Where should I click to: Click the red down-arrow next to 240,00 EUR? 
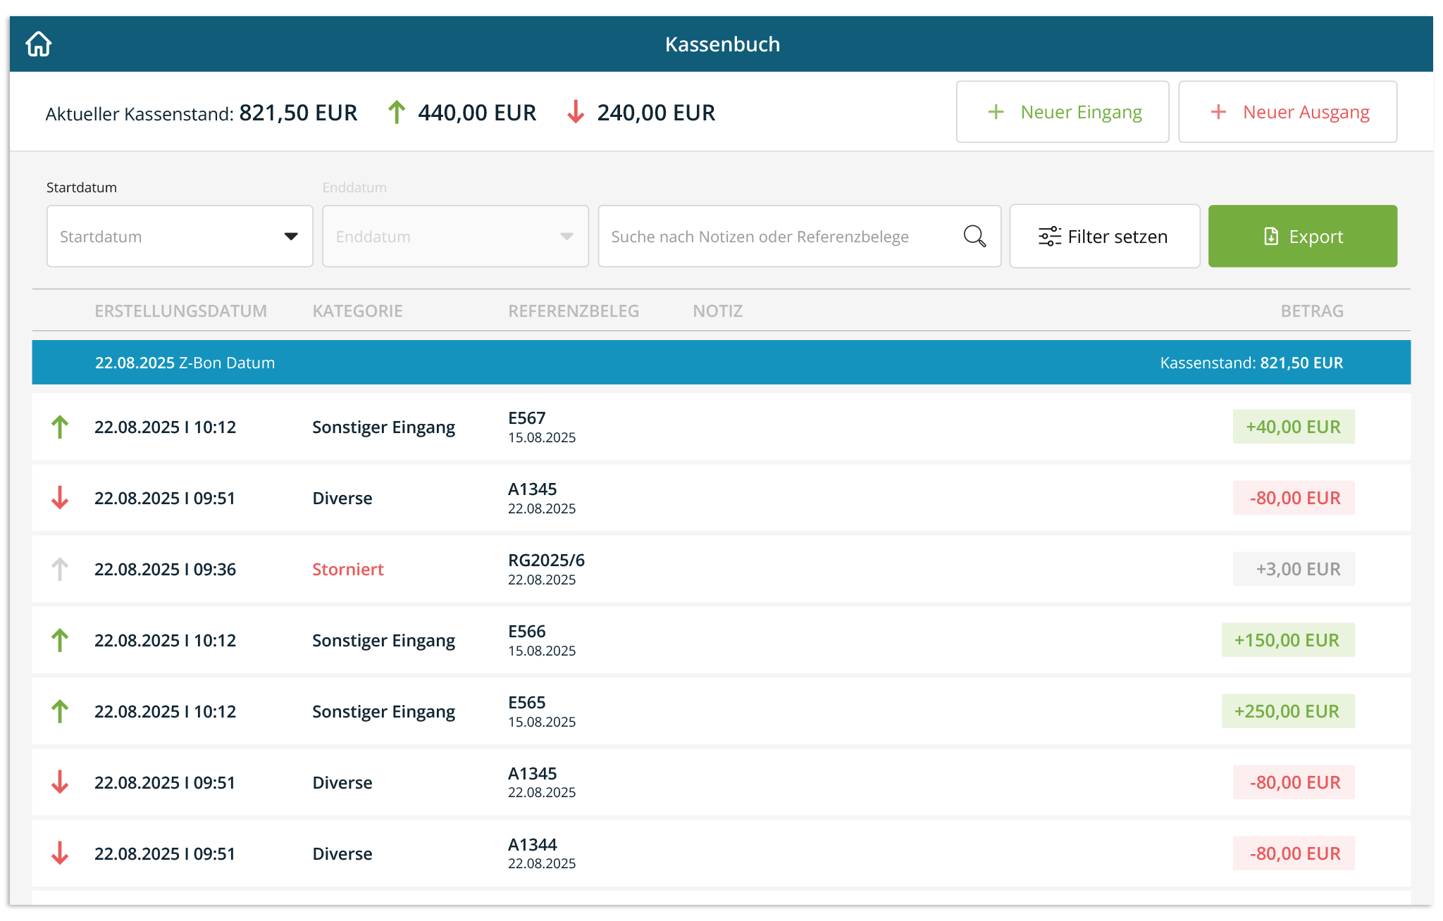click(x=576, y=111)
